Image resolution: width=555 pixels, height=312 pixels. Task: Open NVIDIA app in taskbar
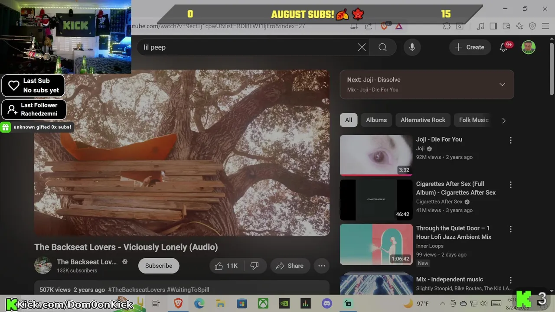[284, 303]
